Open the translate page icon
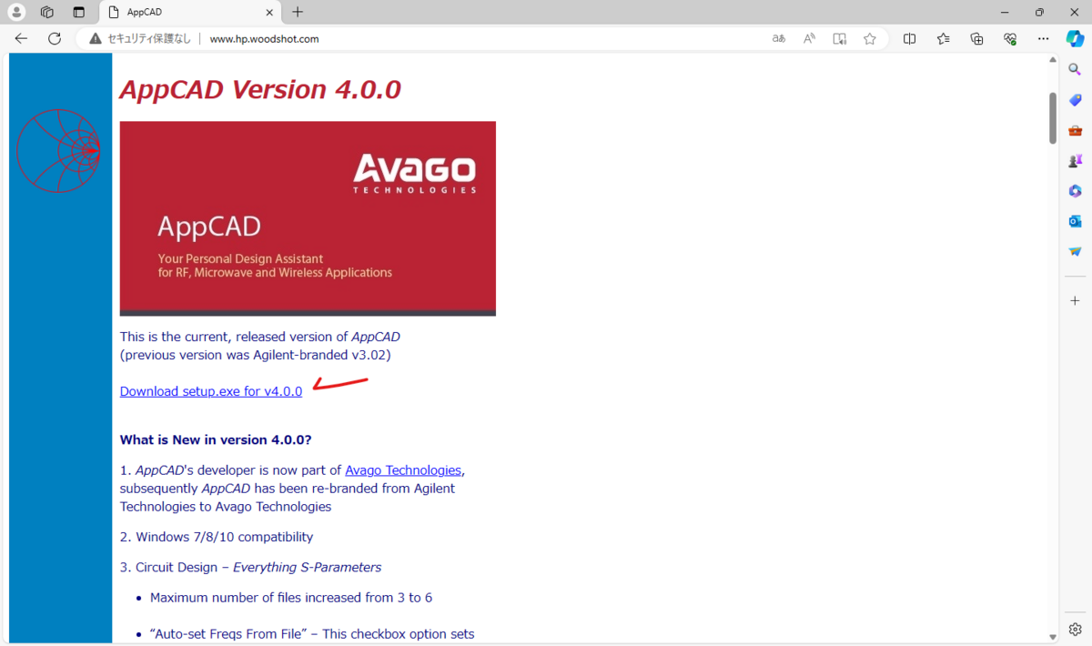 coord(779,39)
